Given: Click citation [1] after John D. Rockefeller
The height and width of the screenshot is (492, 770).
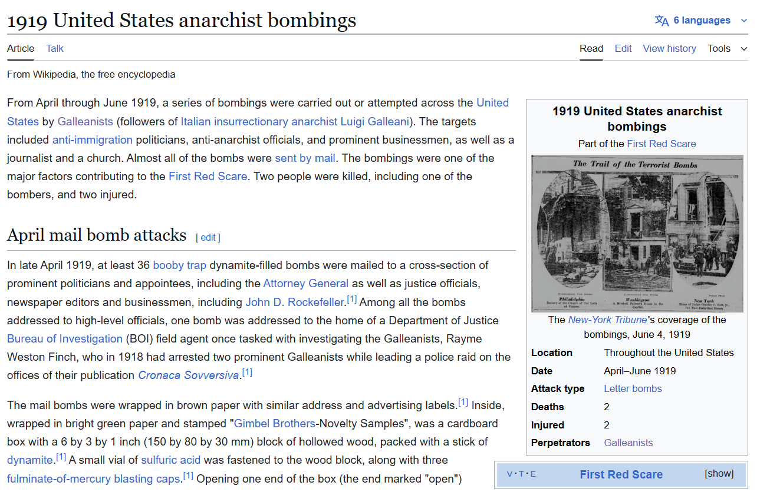Looking at the screenshot, I should (352, 300).
